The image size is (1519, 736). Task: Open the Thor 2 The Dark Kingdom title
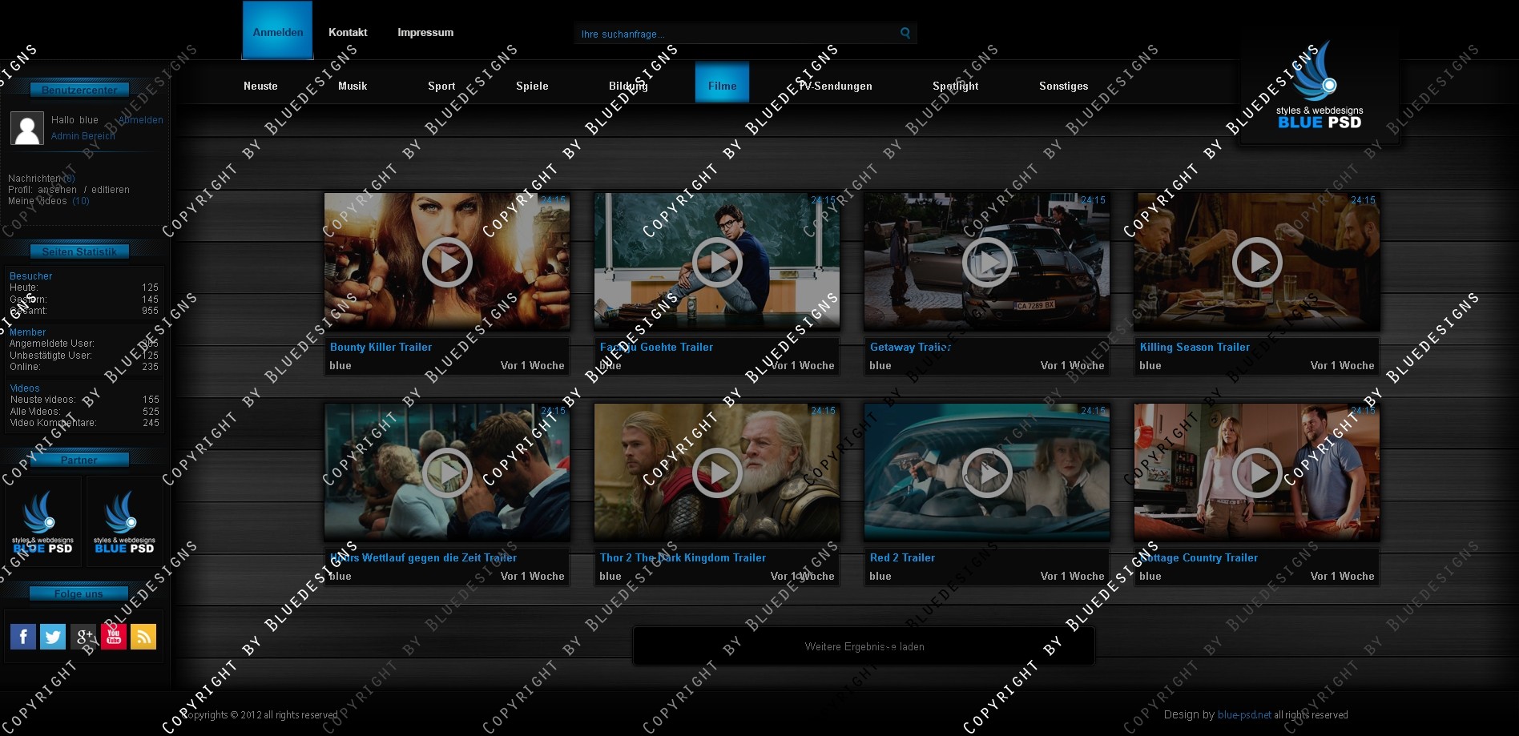point(683,557)
